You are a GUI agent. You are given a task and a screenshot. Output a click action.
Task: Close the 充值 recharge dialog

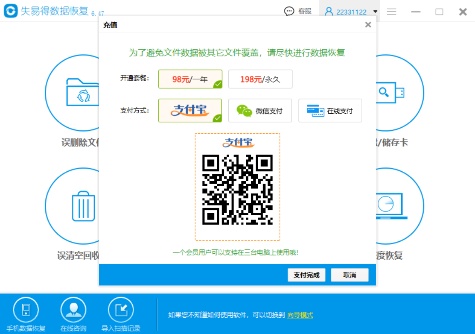[368, 25]
